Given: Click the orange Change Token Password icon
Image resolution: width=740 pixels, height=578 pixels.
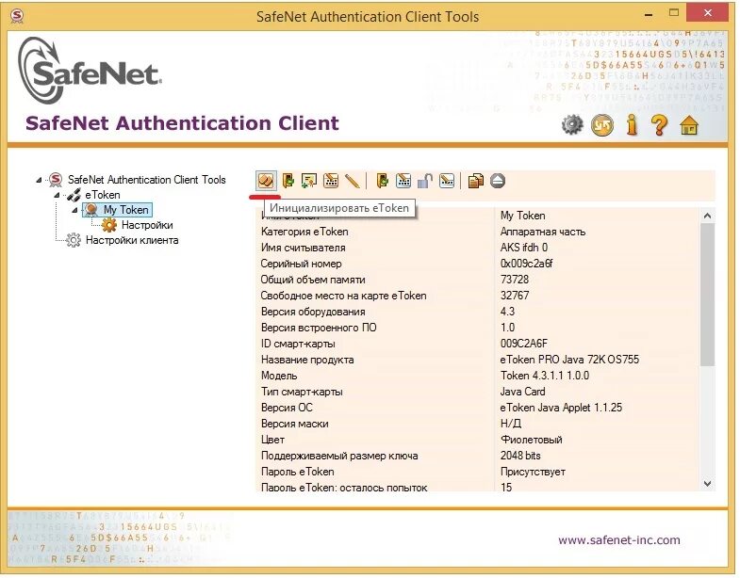Looking at the screenshot, I should 331,181.
